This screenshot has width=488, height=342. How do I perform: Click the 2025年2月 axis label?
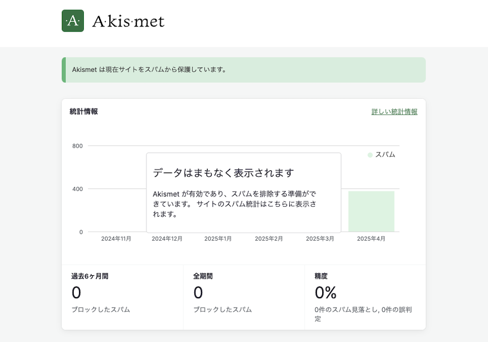point(269,239)
